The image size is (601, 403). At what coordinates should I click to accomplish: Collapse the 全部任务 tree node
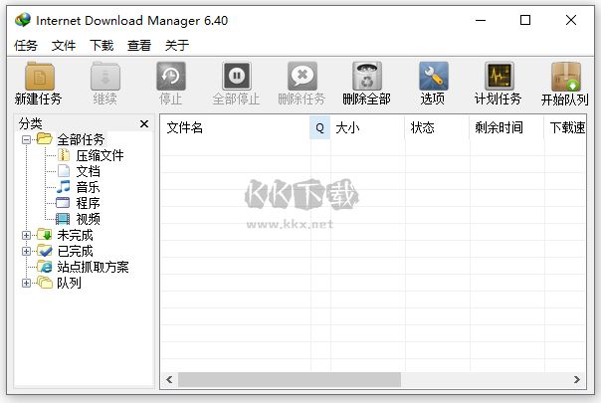[x=26, y=139]
